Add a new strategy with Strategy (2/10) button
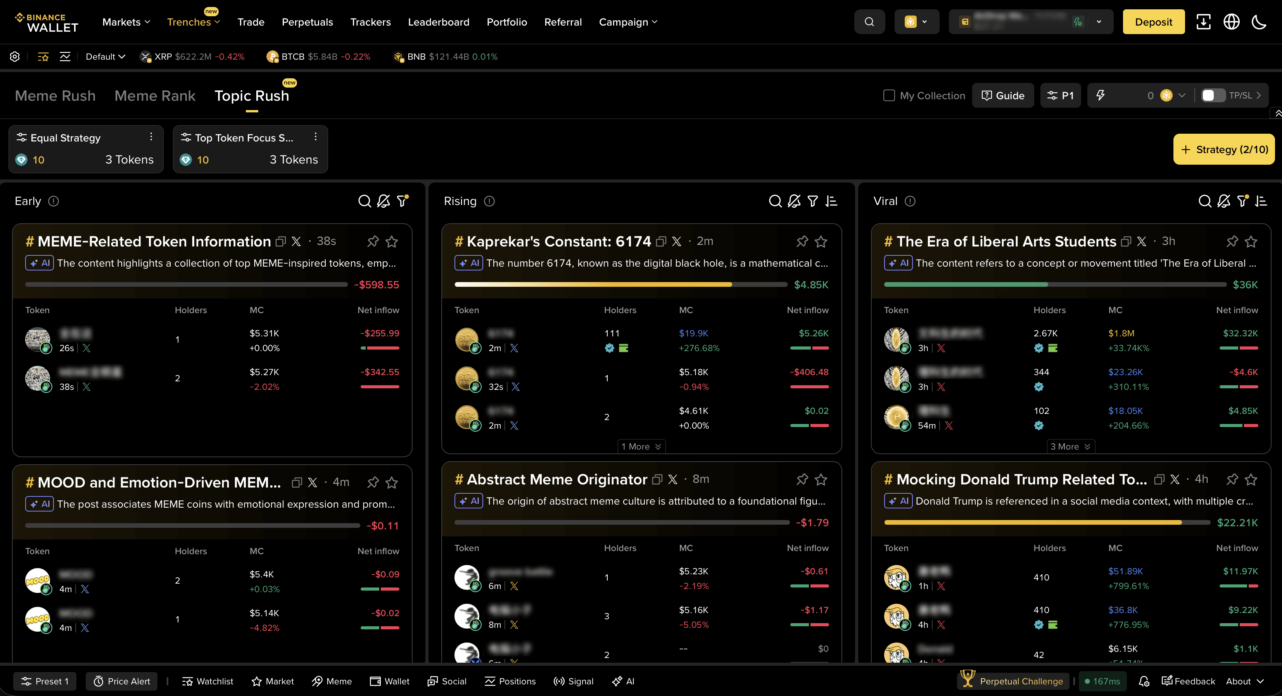The height and width of the screenshot is (696, 1282). pos(1224,149)
